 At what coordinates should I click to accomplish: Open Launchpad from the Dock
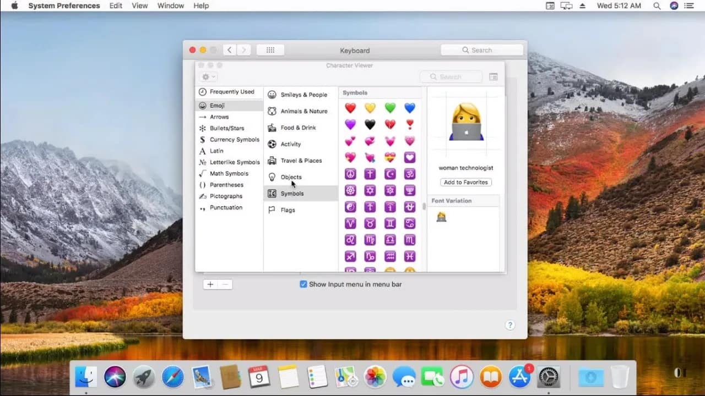[144, 377]
